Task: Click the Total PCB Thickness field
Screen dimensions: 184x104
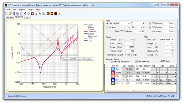Action: point(139,31)
